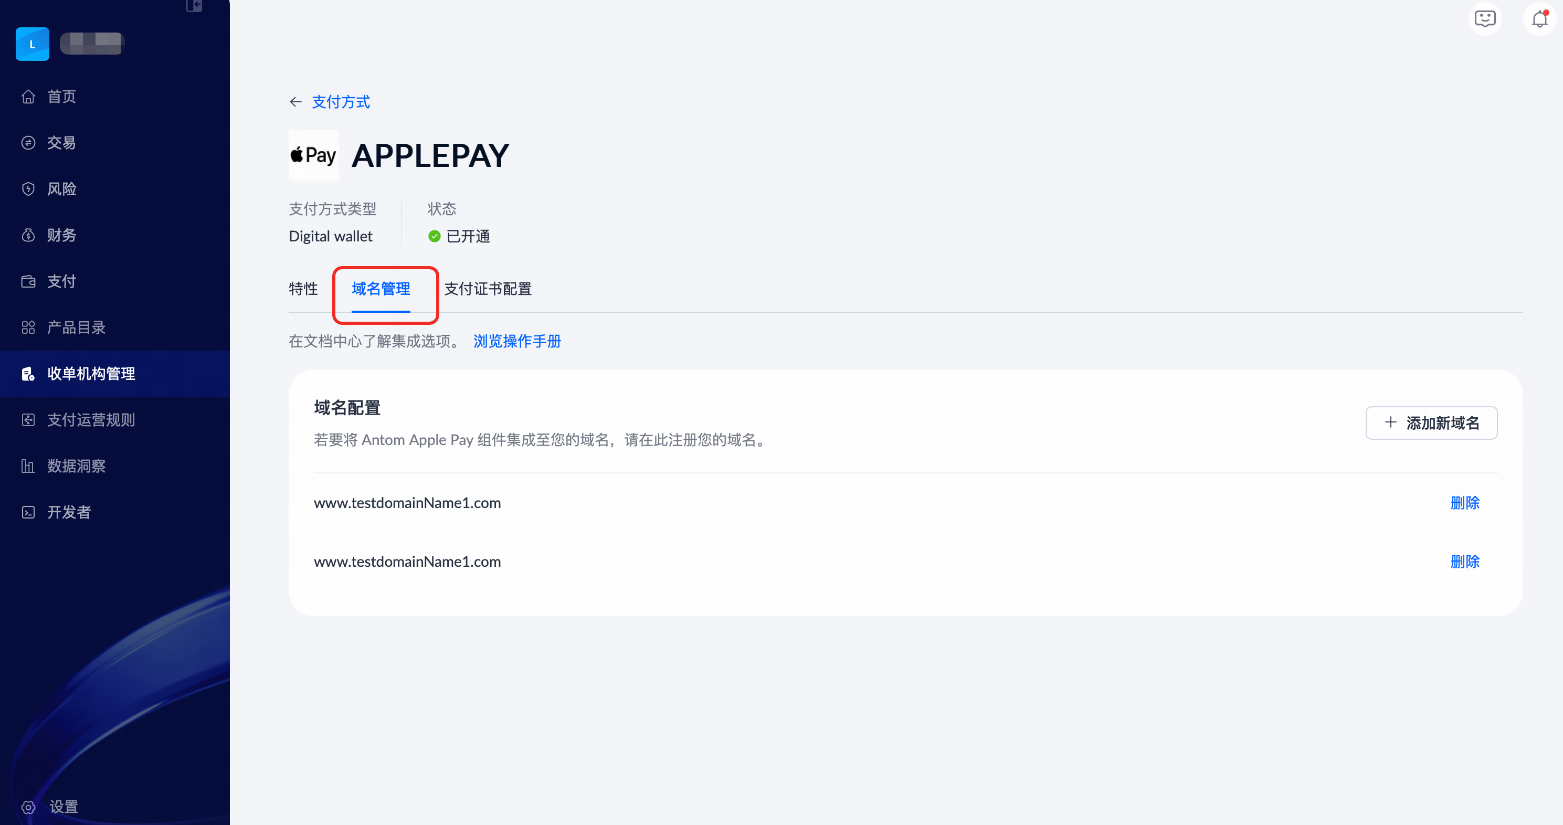Click the blue L account avatar
The width and height of the screenshot is (1563, 825).
[x=32, y=44]
